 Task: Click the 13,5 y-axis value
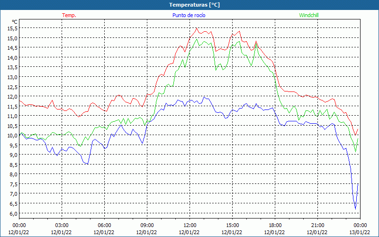pos(13,67)
